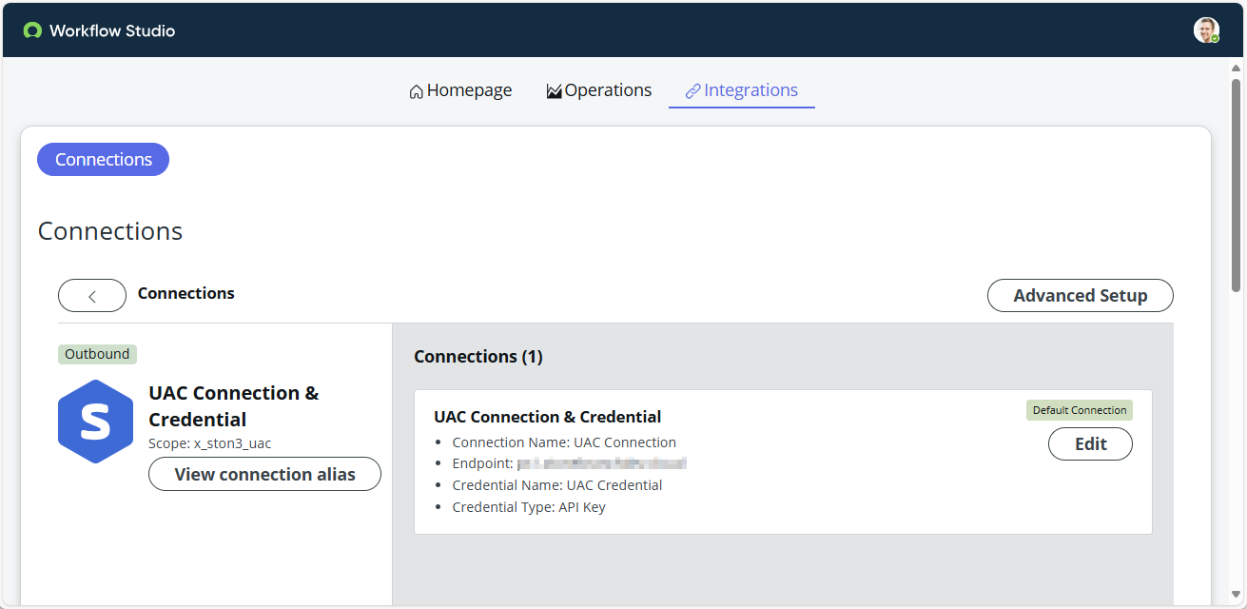Viewport: 1247px width, 609px height.
Task: Click the Connections pill button
Action: pyautogui.click(x=103, y=160)
